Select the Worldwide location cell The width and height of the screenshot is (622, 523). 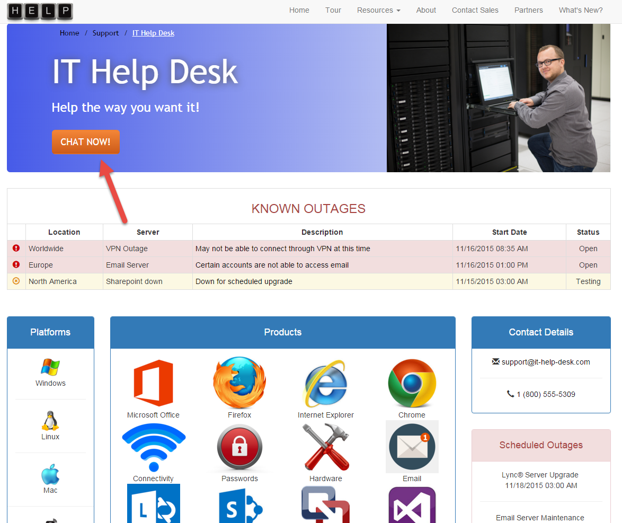coord(64,249)
